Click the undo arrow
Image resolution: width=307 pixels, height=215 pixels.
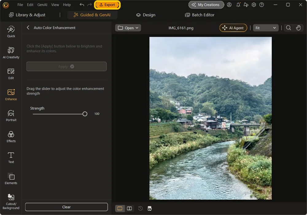pos(82,5)
